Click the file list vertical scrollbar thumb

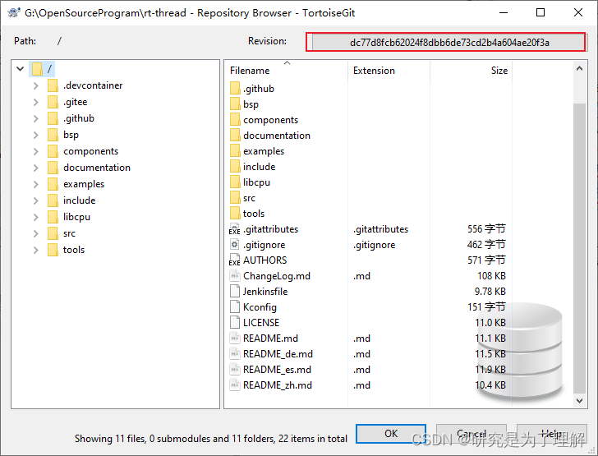(579, 248)
